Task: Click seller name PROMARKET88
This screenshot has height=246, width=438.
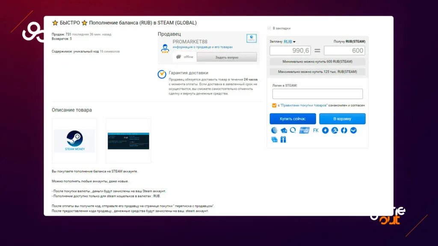Action: [190, 41]
